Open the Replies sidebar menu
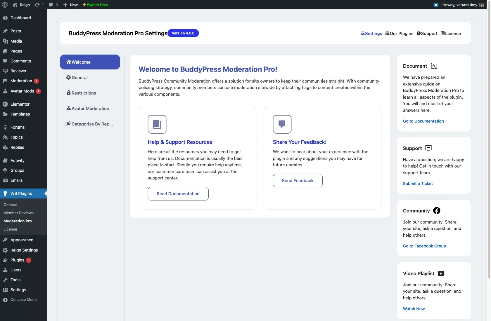491x321 pixels. click(23, 147)
